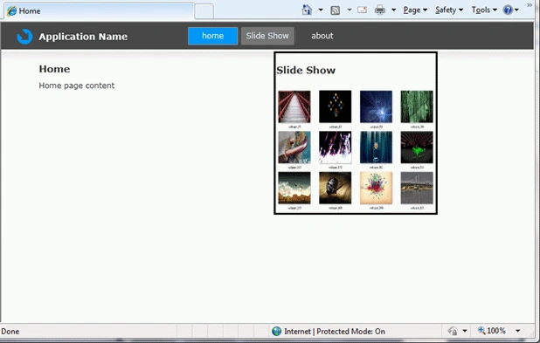Click the RSS feeds toolbar icon
This screenshot has height=343, width=540.
(x=335, y=10)
